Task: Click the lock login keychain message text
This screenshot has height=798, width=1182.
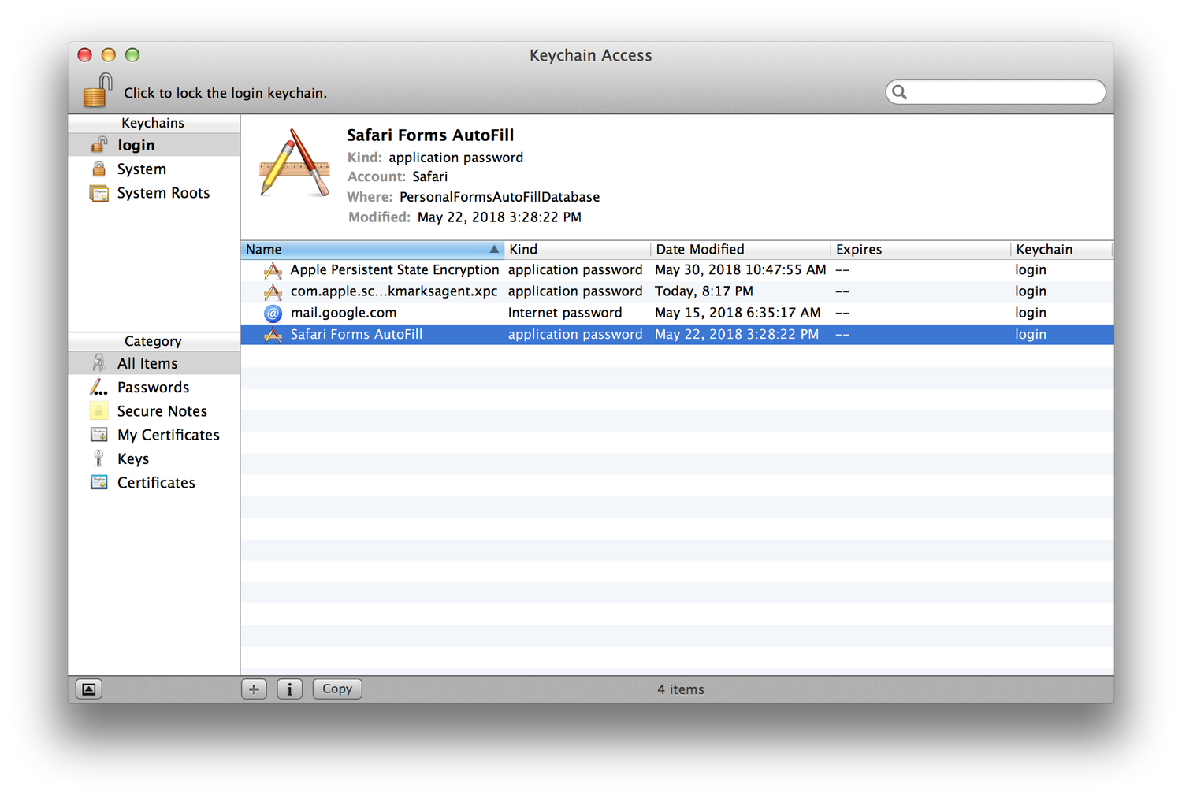Action: coord(225,93)
